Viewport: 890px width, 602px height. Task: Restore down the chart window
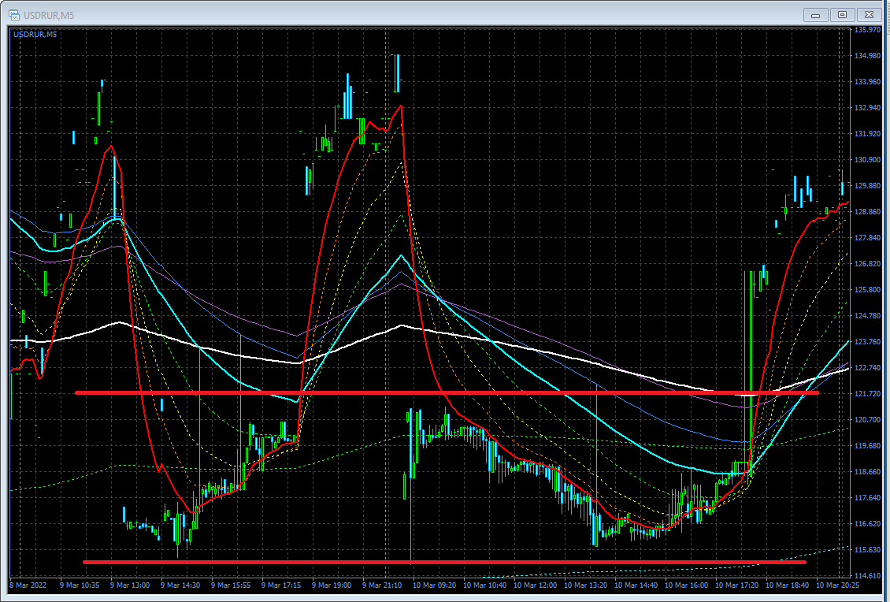coord(842,14)
